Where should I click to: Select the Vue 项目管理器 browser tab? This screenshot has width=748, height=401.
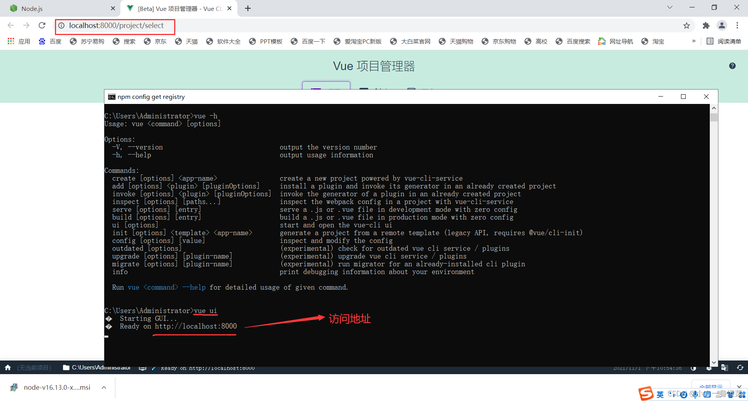(179, 9)
